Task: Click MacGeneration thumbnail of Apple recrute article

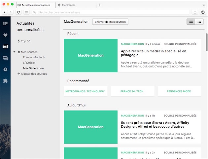Action: pyautogui.click(x=91, y=55)
